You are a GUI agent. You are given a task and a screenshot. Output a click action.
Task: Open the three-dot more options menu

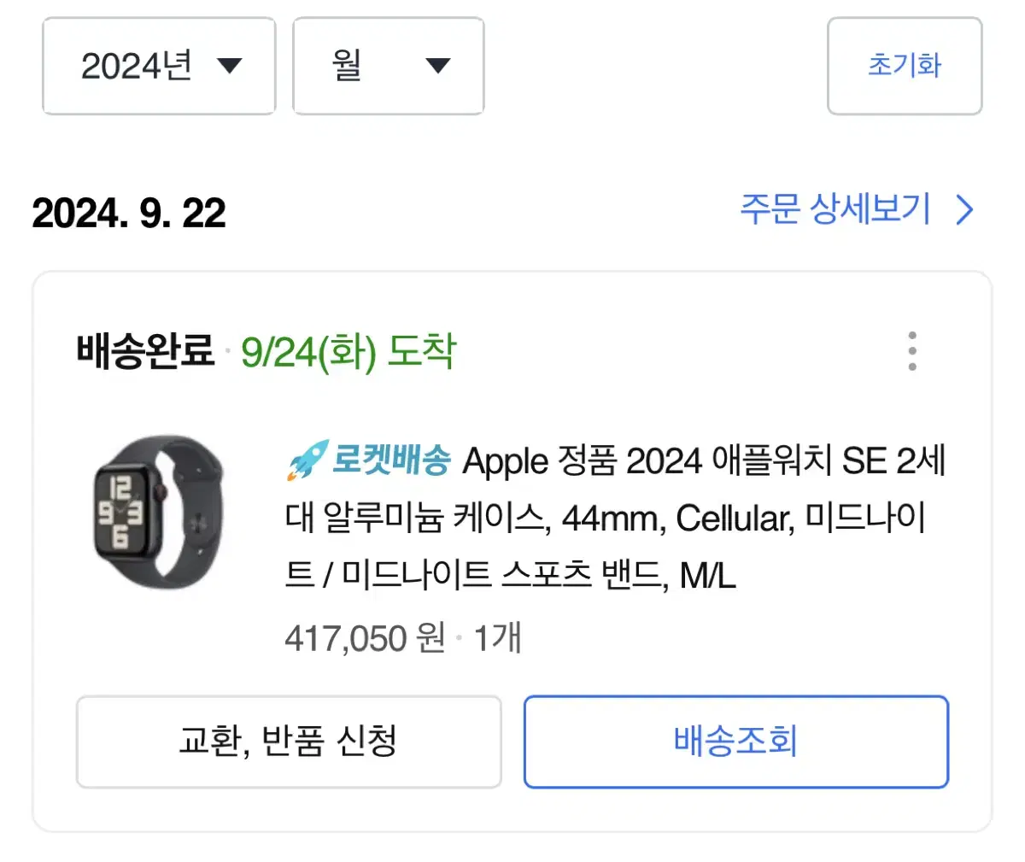[912, 351]
